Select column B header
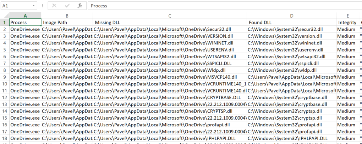The height and width of the screenshot is (144, 362). 67,16
